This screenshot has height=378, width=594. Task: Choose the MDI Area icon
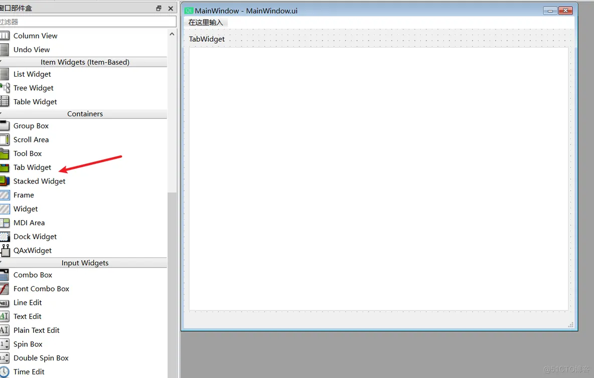5,223
